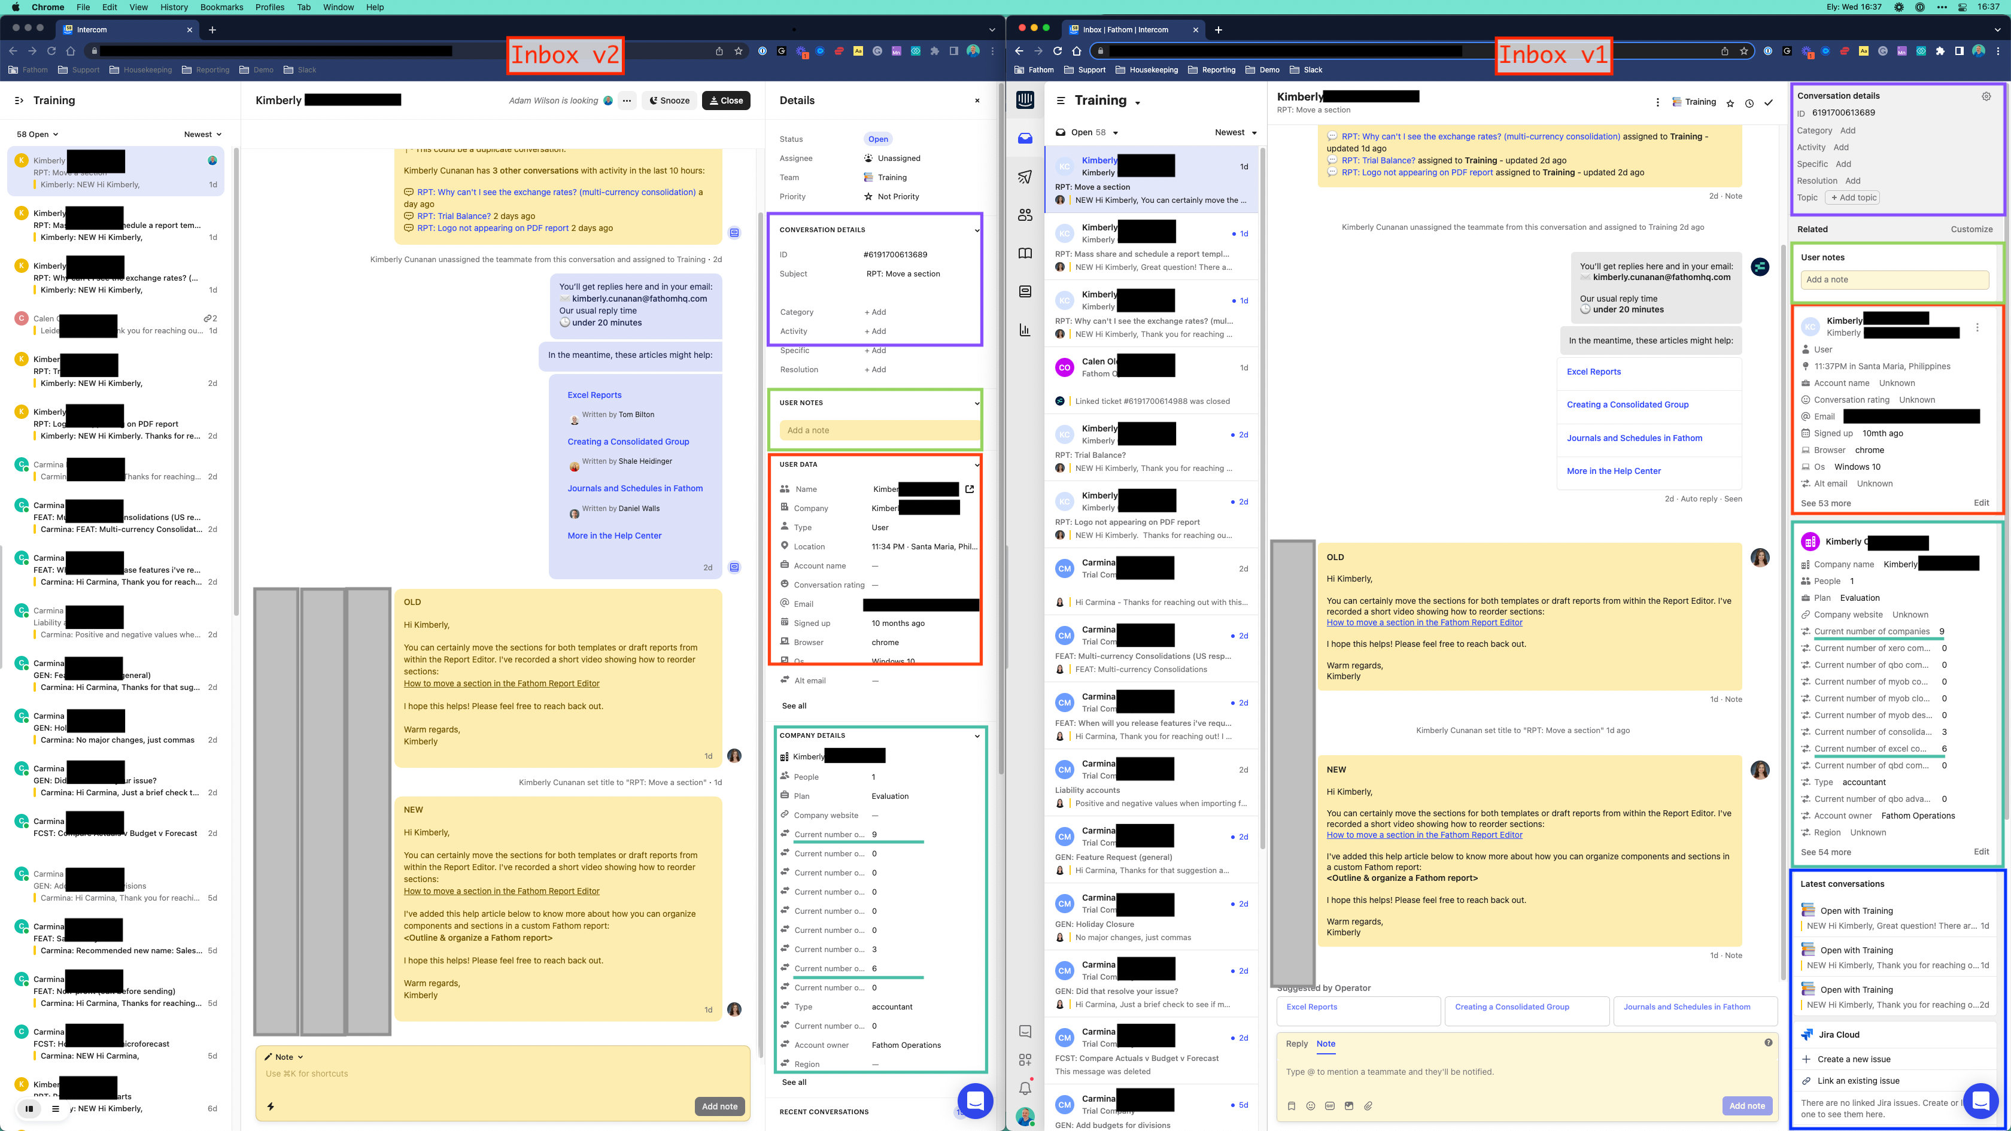Viewport: 2011px width, 1131px height.
Task: Open the Newest sort dropdown in v2
Action: [203, 134]
